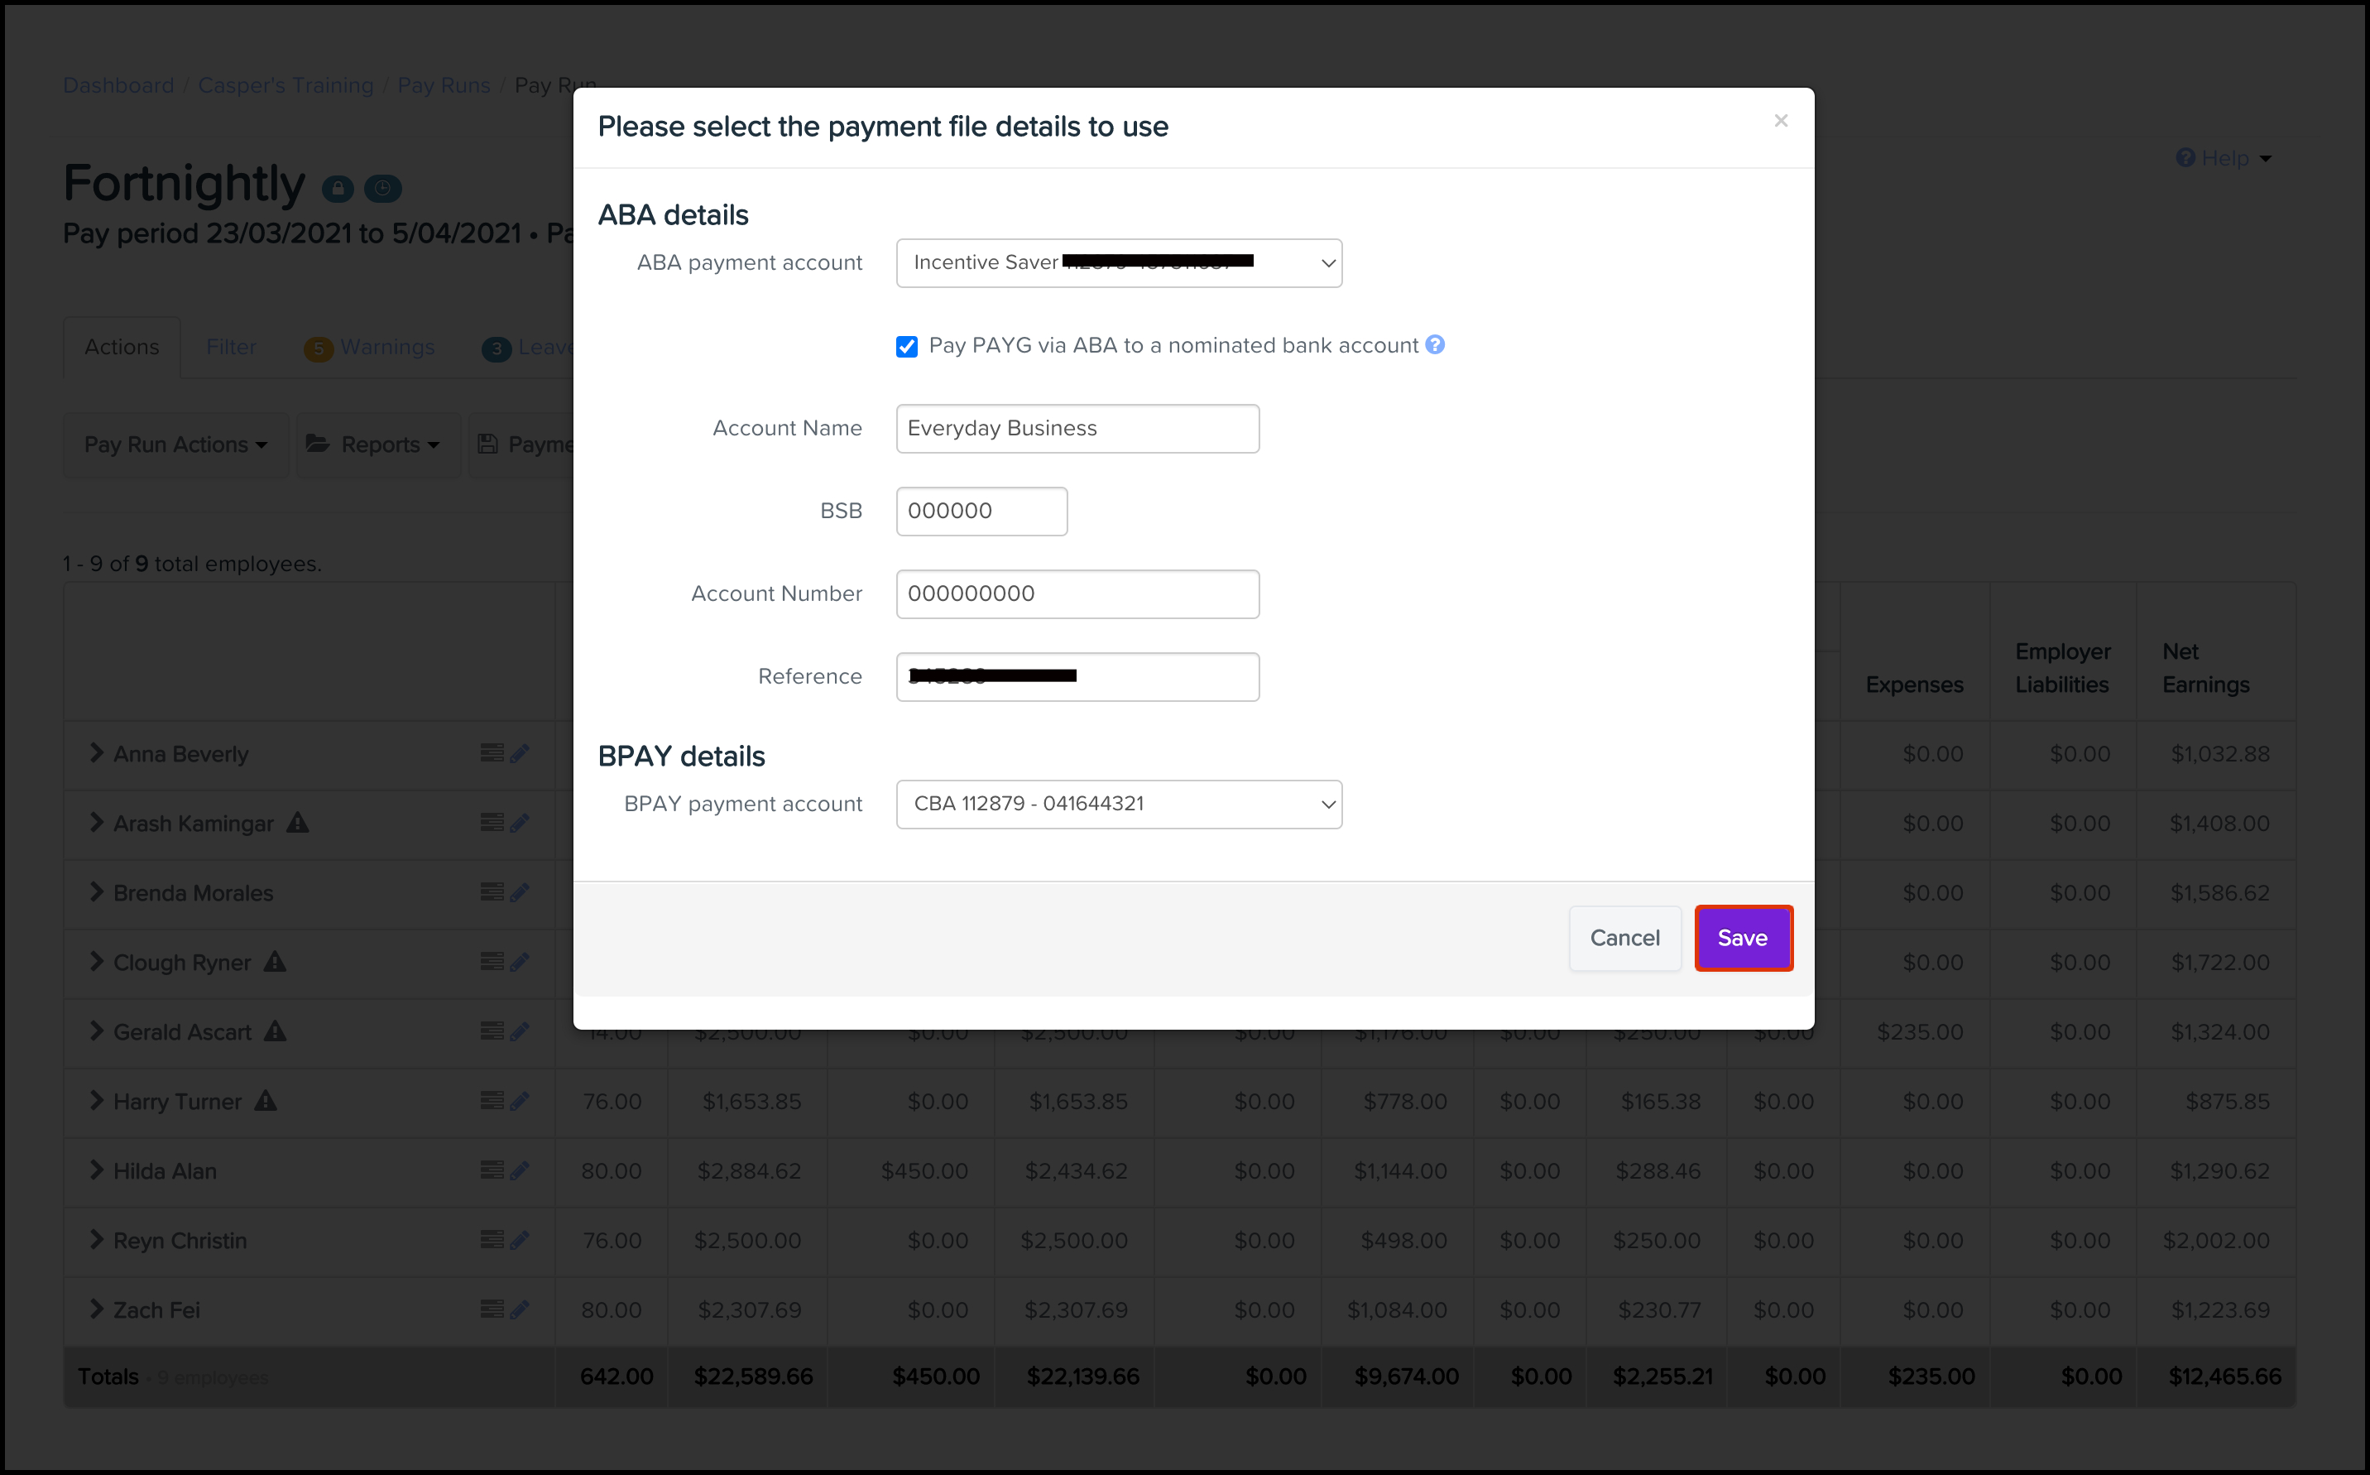Open the ABA payment account dropdown
This screenshot has width=2370, height=1475.
(1119, 262)
